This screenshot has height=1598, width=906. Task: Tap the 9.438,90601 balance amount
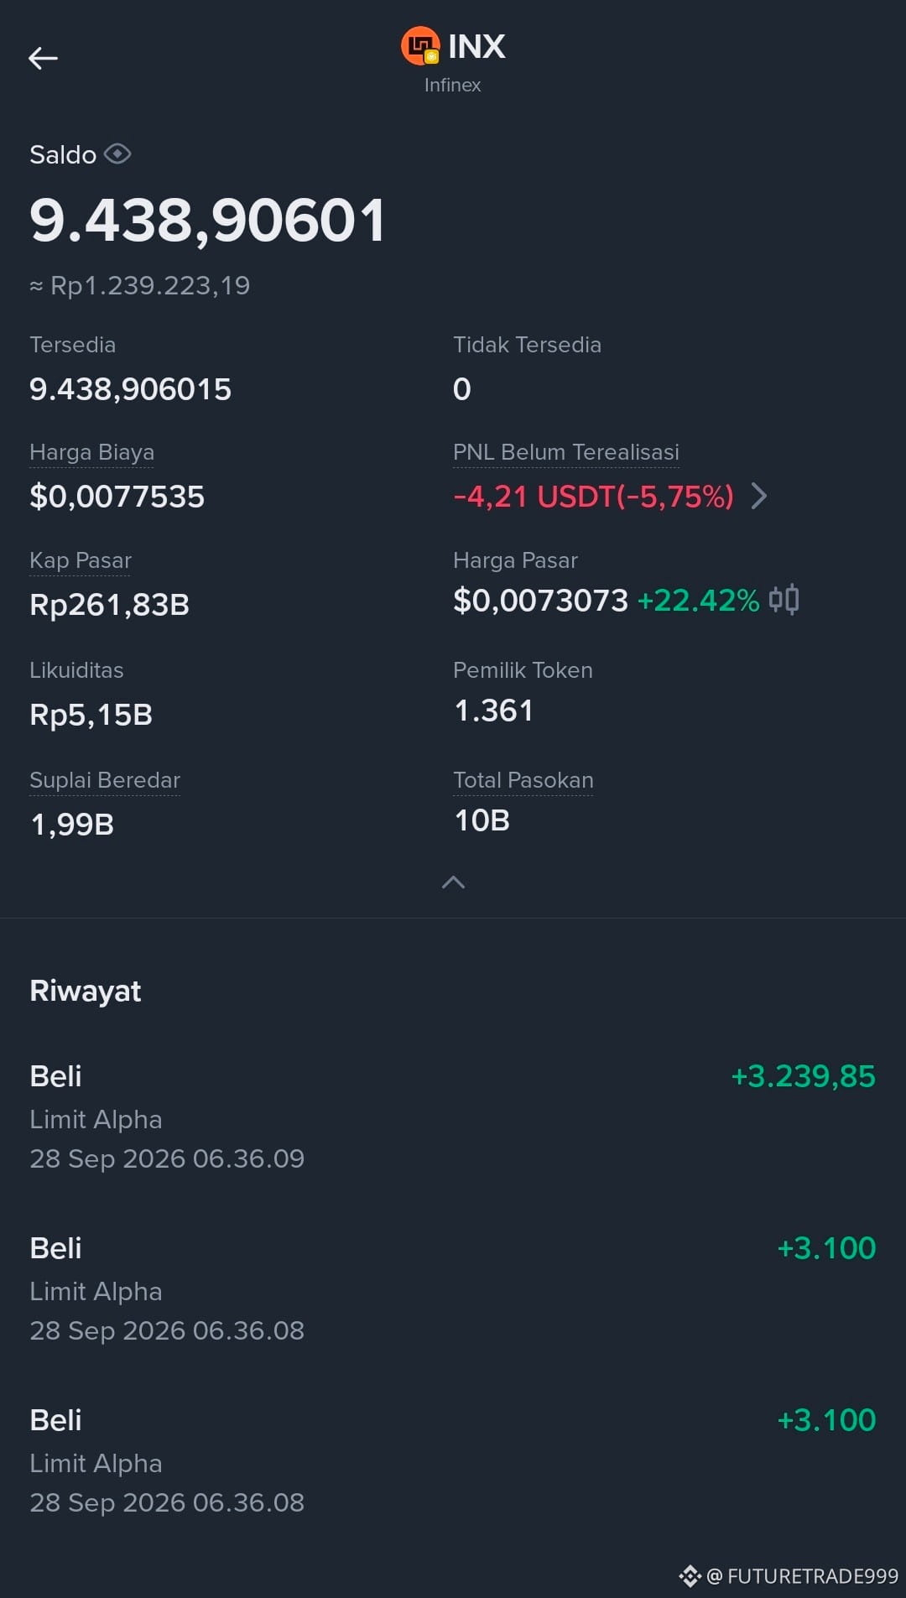207,221
